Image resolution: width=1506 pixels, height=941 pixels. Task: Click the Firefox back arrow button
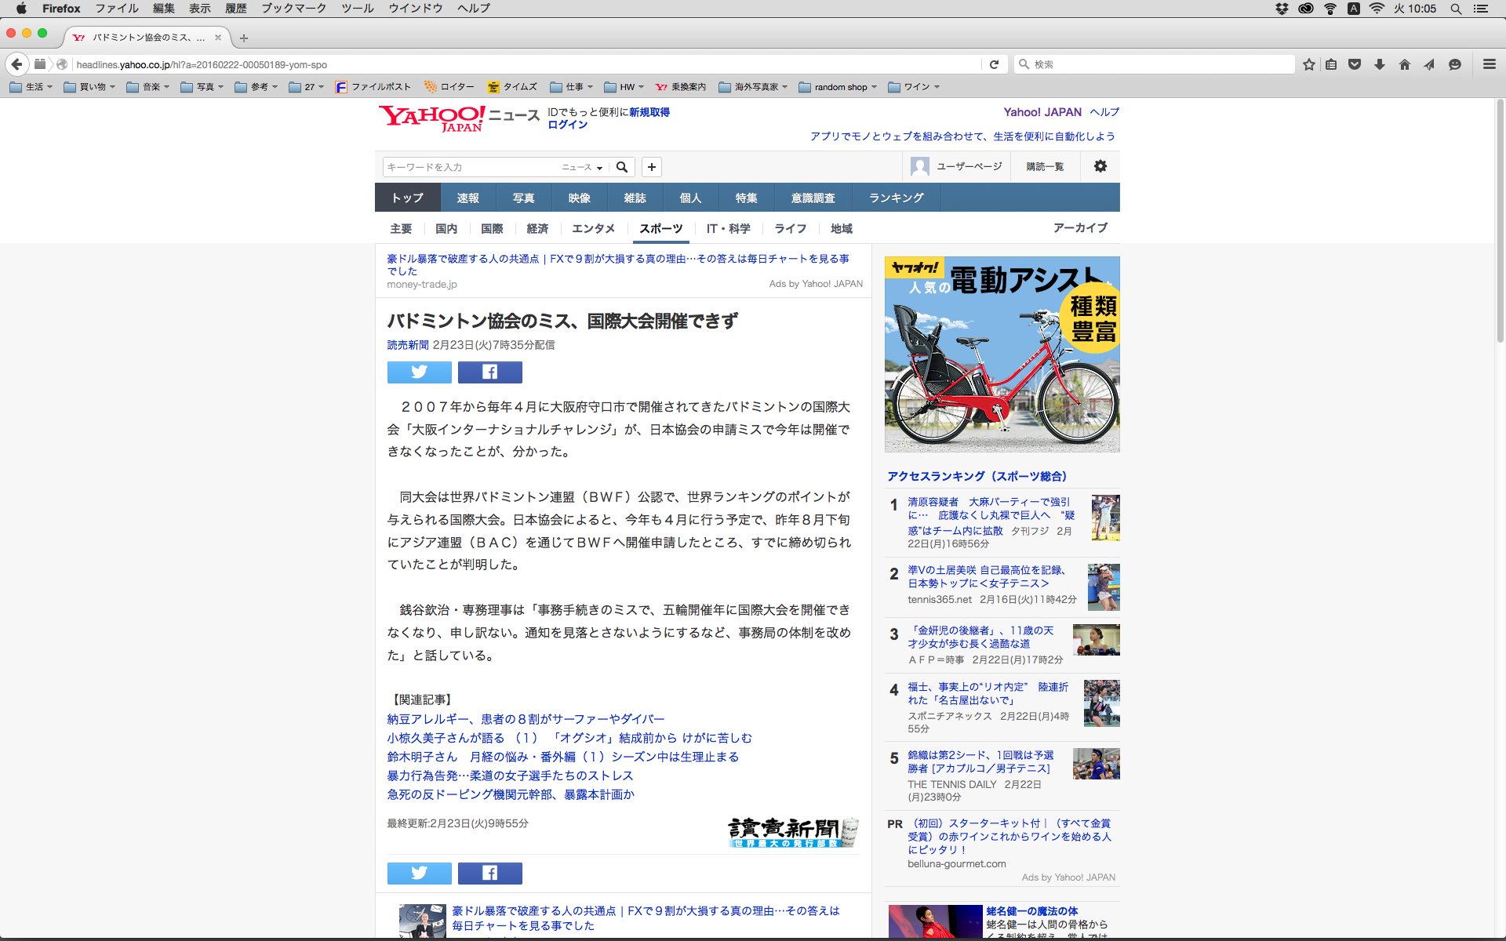tap(17, 64)
